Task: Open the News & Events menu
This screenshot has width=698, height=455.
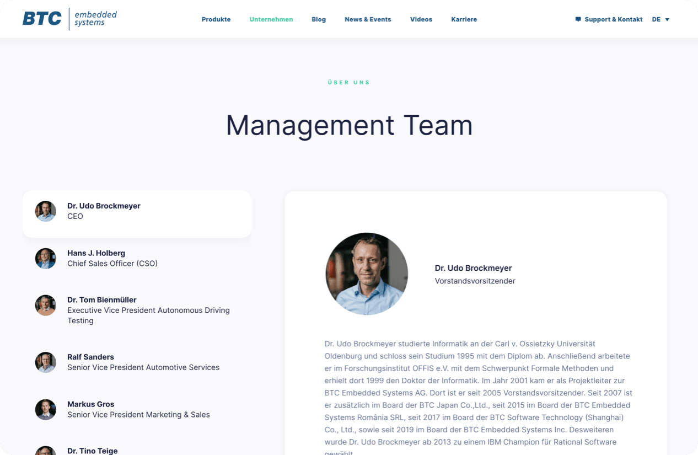Action: (368, 19)
